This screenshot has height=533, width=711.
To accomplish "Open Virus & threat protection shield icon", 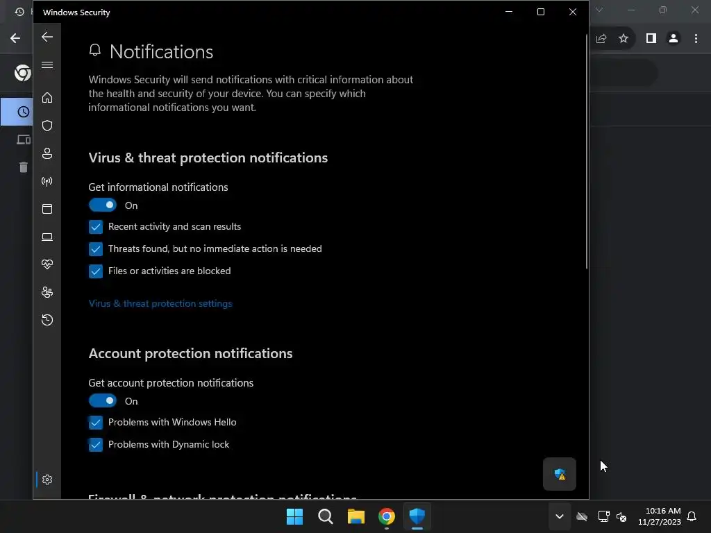I will 47,126.
